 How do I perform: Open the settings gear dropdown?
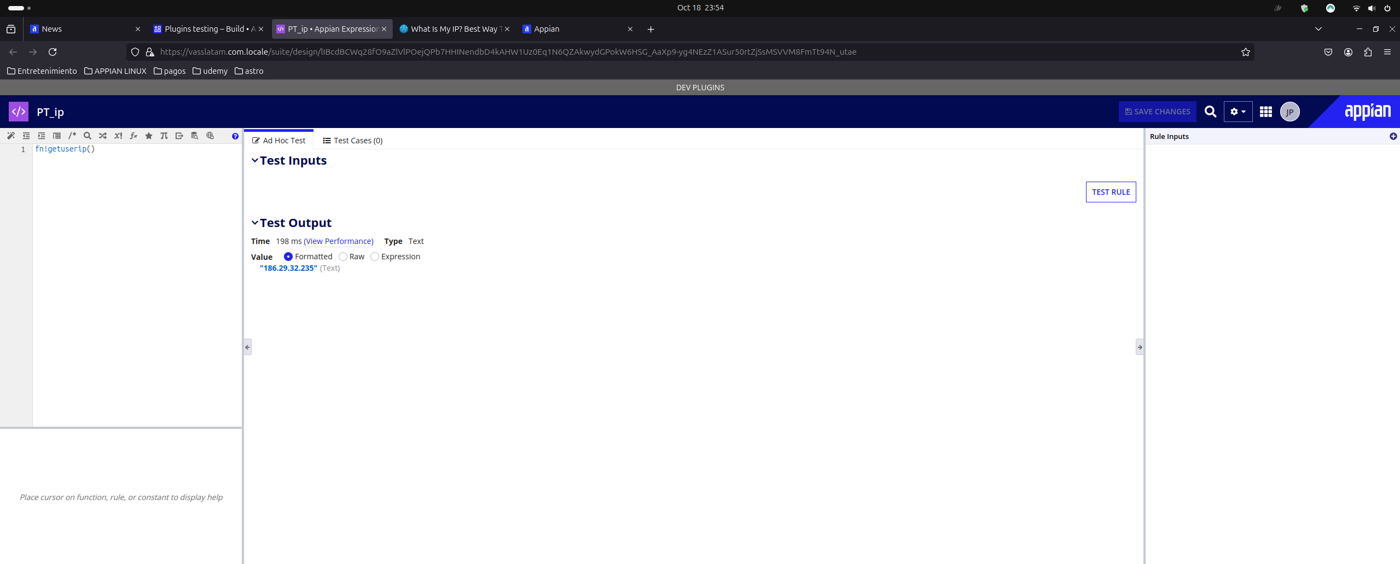(1238, 112)
